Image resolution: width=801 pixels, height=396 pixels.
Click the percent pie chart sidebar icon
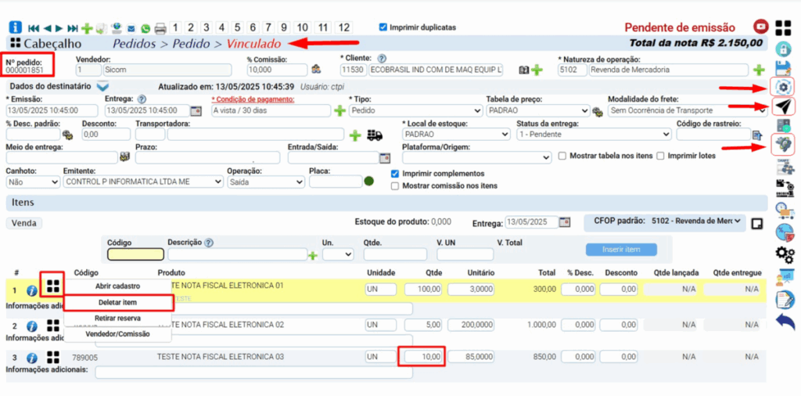click(x=784, y=232)
